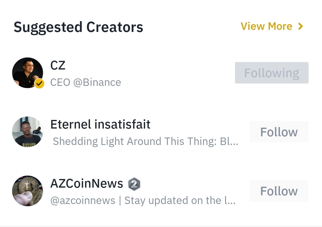The width and height of the screenshot is (322, 227).
Task: Toggle Follow on for AZCoinNews
Action: [x=279, y=191]
